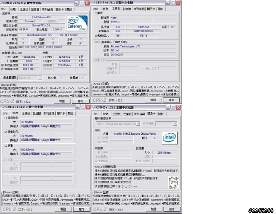Select CPU tab in the mainboard window

click(96, 9)
